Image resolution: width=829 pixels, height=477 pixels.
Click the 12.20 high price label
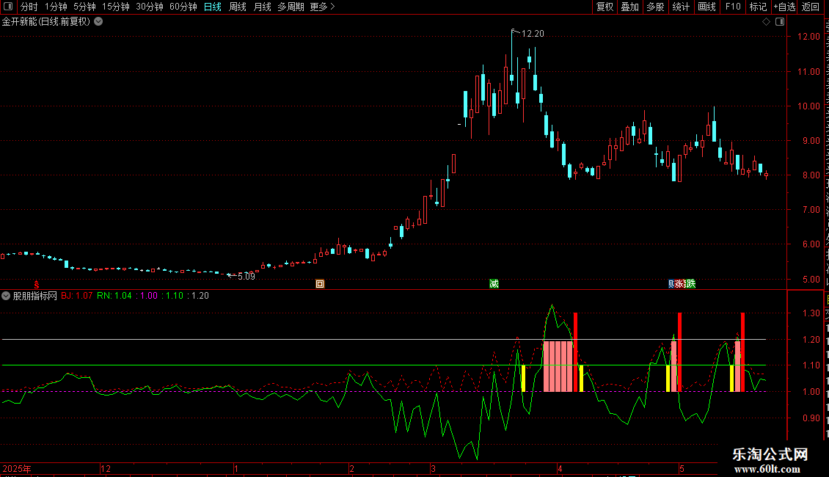pyautogui.click(x=533, y=33)
